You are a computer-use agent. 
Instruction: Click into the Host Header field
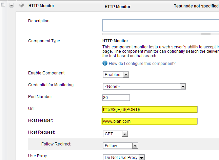click(150, 121)
